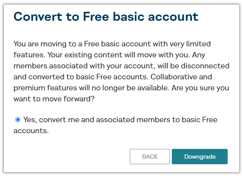Click the text 'Your existing content will move with you'

click(118, 55)
